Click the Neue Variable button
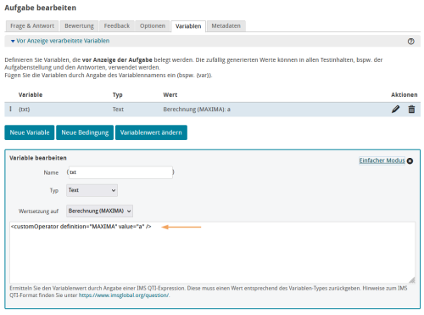Screen dimensions: 424x315 30,132
